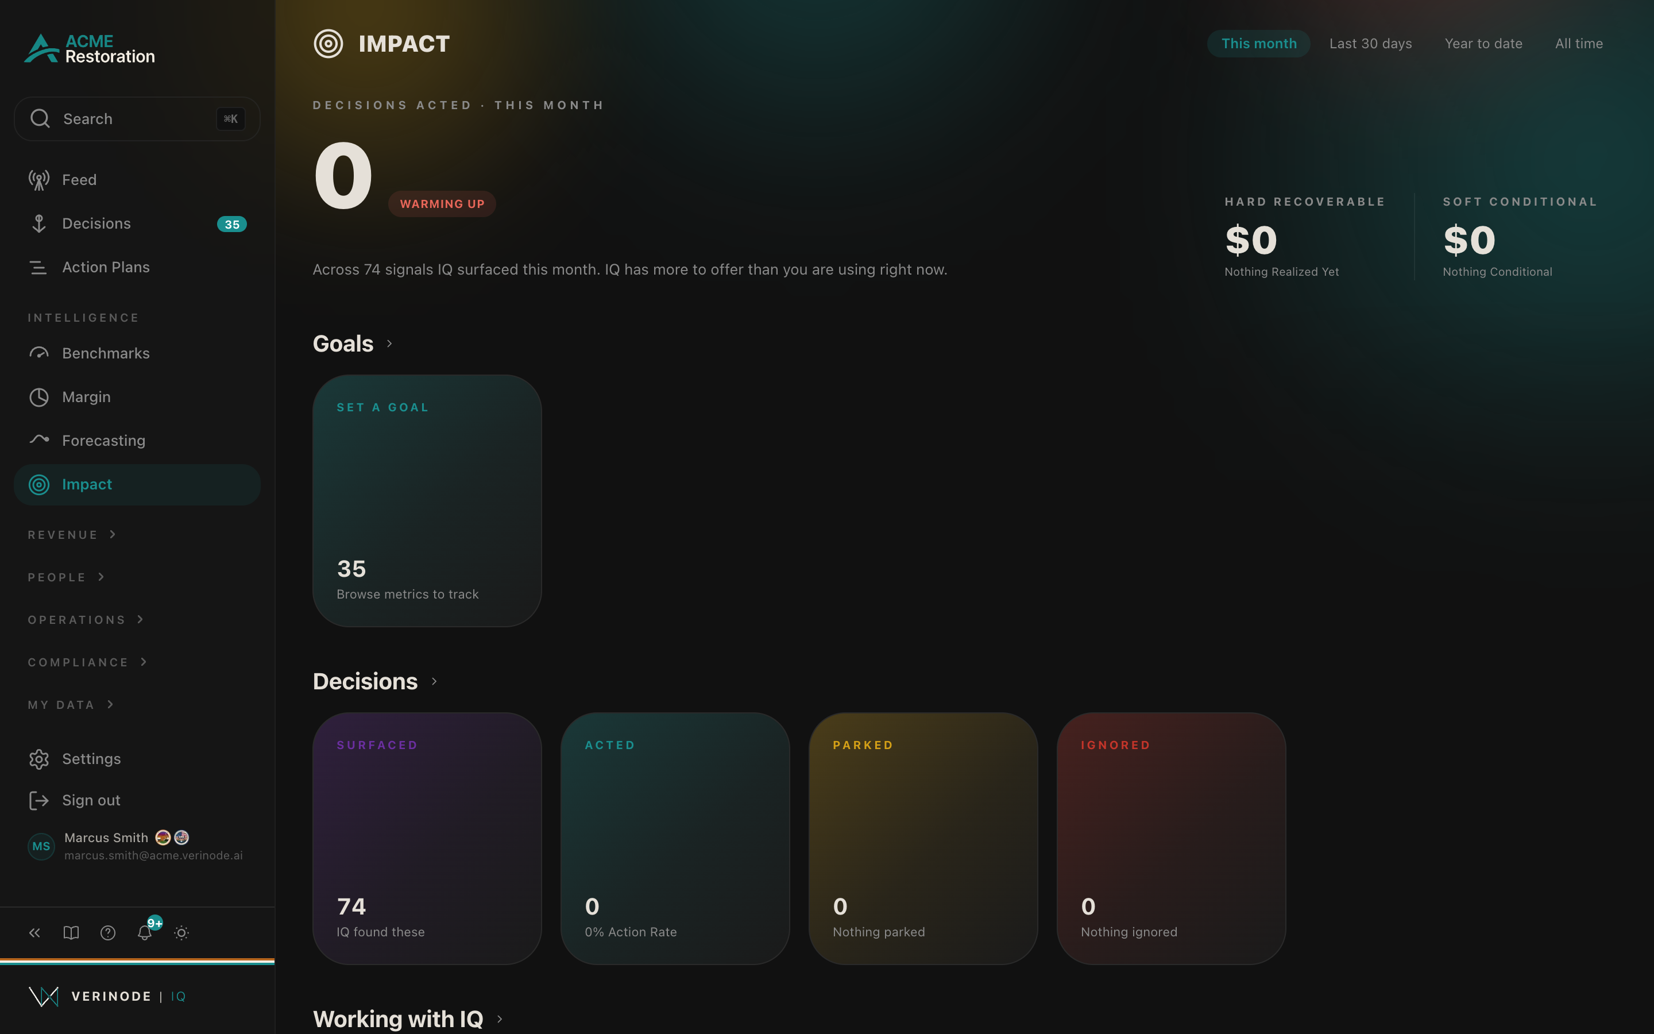The height and width of the screenshot is (1034, 1654).
Task: Open Working with IQ chevron
Action: [x=500, y=1019]
